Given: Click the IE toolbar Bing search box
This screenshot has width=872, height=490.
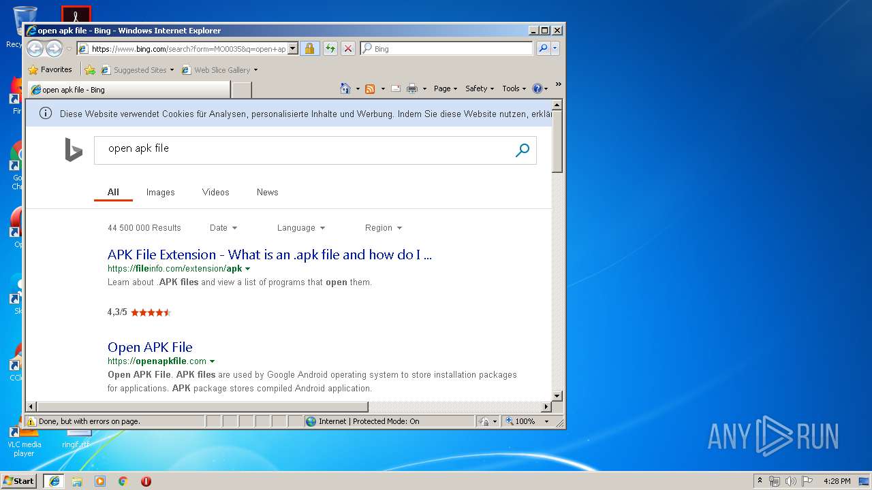Looking at the screenshot, I should click(x=446, y=48).
